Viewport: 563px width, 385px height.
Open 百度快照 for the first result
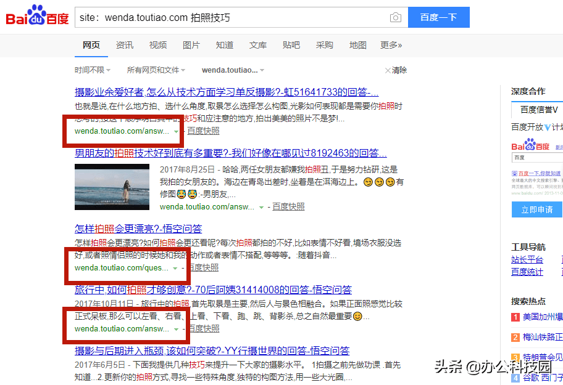203,131
